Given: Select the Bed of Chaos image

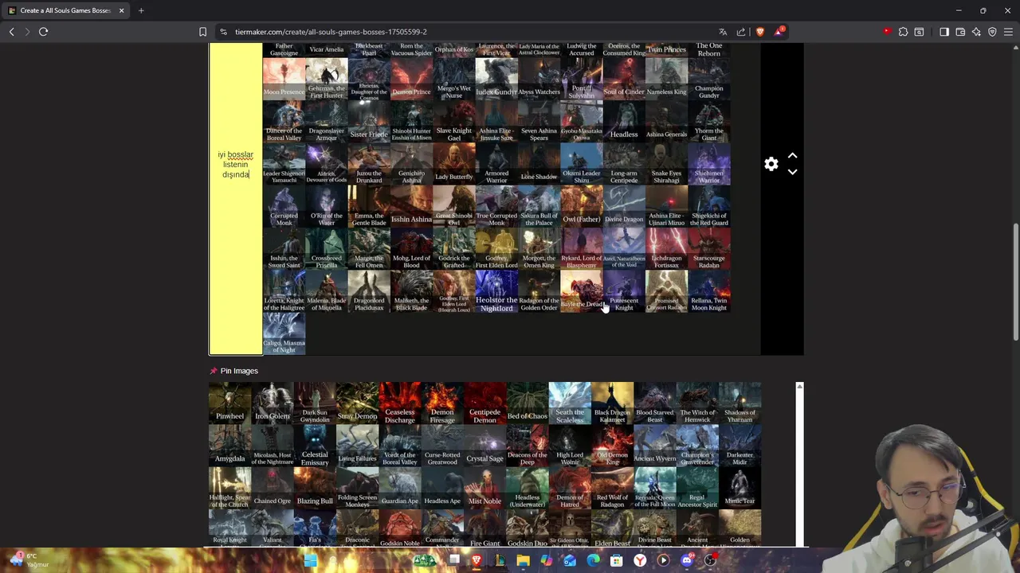Looking at the screenshot, I should coord(528,403).
